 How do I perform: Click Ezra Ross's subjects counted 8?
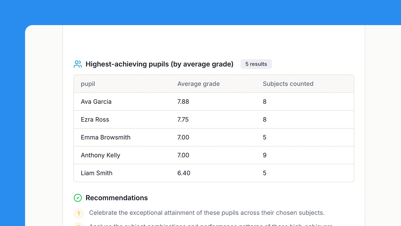[x=265, y=120]
